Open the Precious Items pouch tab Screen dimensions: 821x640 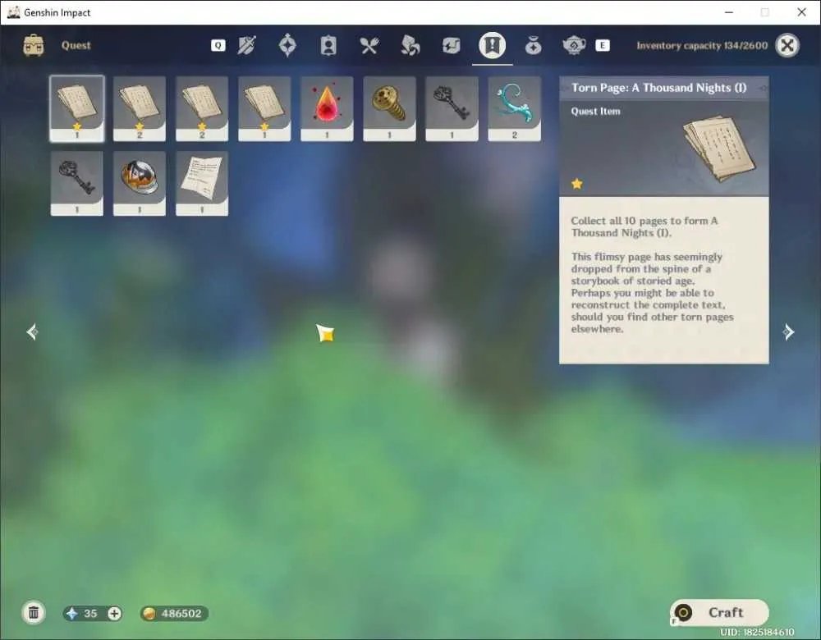533,46
